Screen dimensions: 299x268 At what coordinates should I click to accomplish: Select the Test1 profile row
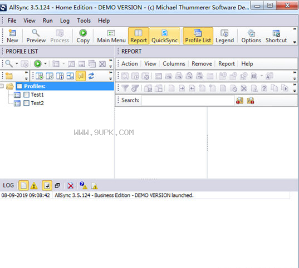tap(37, 95)
